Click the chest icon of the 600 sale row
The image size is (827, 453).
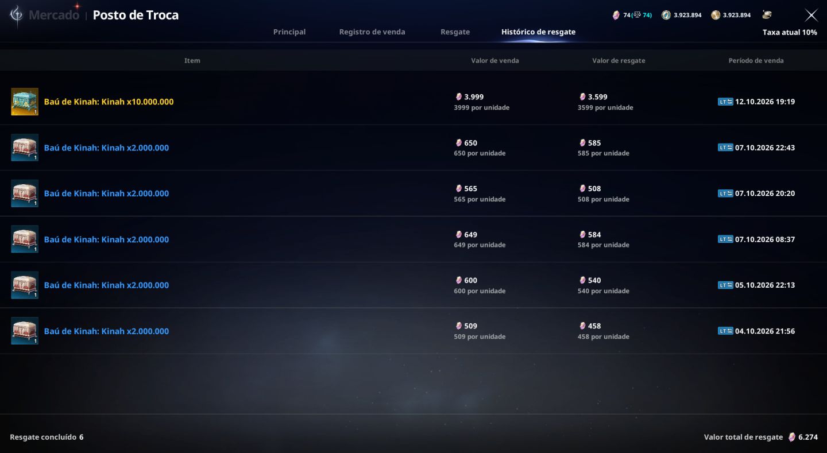[x=25, y=285]
